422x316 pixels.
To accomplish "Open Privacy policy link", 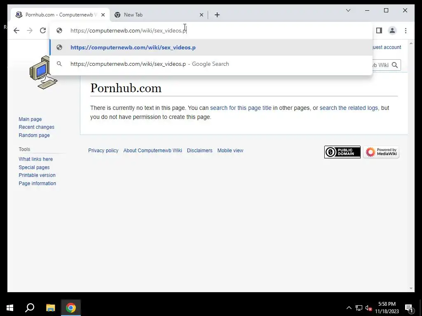I will 103,151.
